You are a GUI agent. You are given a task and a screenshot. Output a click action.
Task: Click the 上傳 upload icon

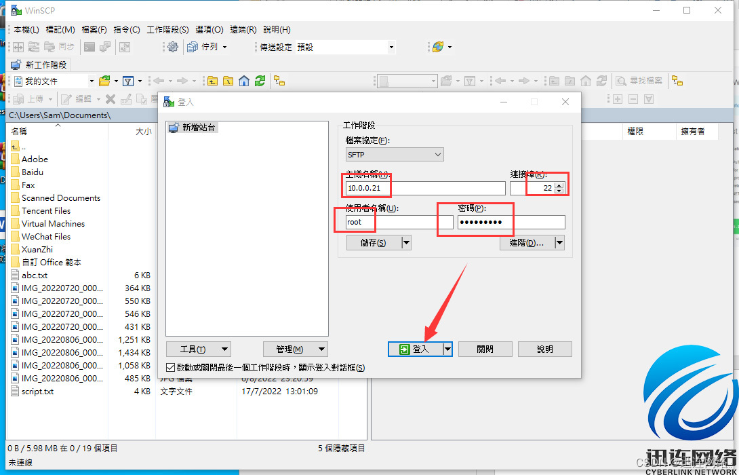click(18, 99)
